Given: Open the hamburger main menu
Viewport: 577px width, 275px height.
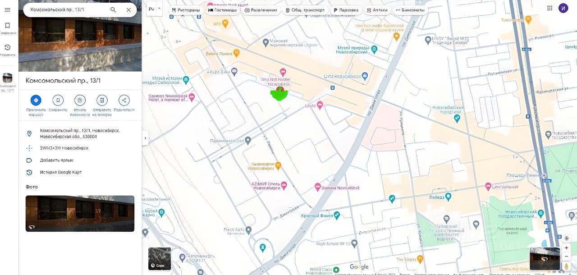Looking at the screenshot, I should point(7,10).
